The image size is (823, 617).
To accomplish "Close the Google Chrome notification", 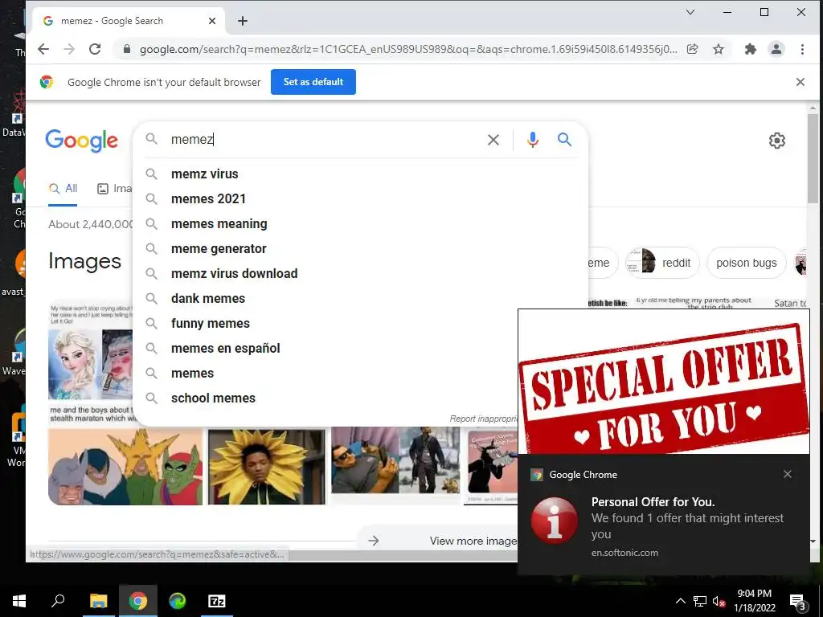I will 788,474.
